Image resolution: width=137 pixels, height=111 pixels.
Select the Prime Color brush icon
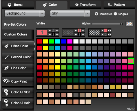click(6, 46)
